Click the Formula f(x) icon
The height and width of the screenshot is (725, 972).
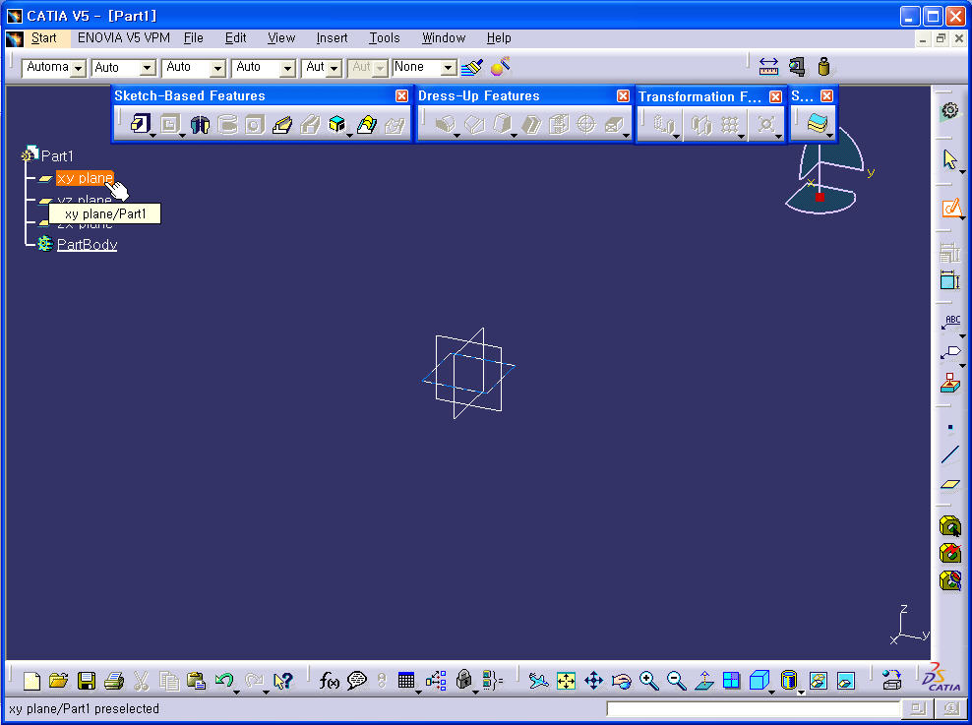pyautogui.click(x=330, y=681)
